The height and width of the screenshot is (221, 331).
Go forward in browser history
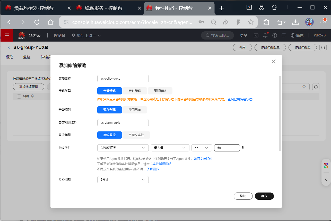[23, 22]
